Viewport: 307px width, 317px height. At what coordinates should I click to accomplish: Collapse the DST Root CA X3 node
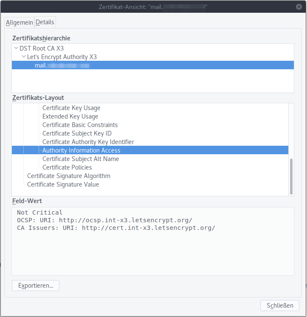16,48
